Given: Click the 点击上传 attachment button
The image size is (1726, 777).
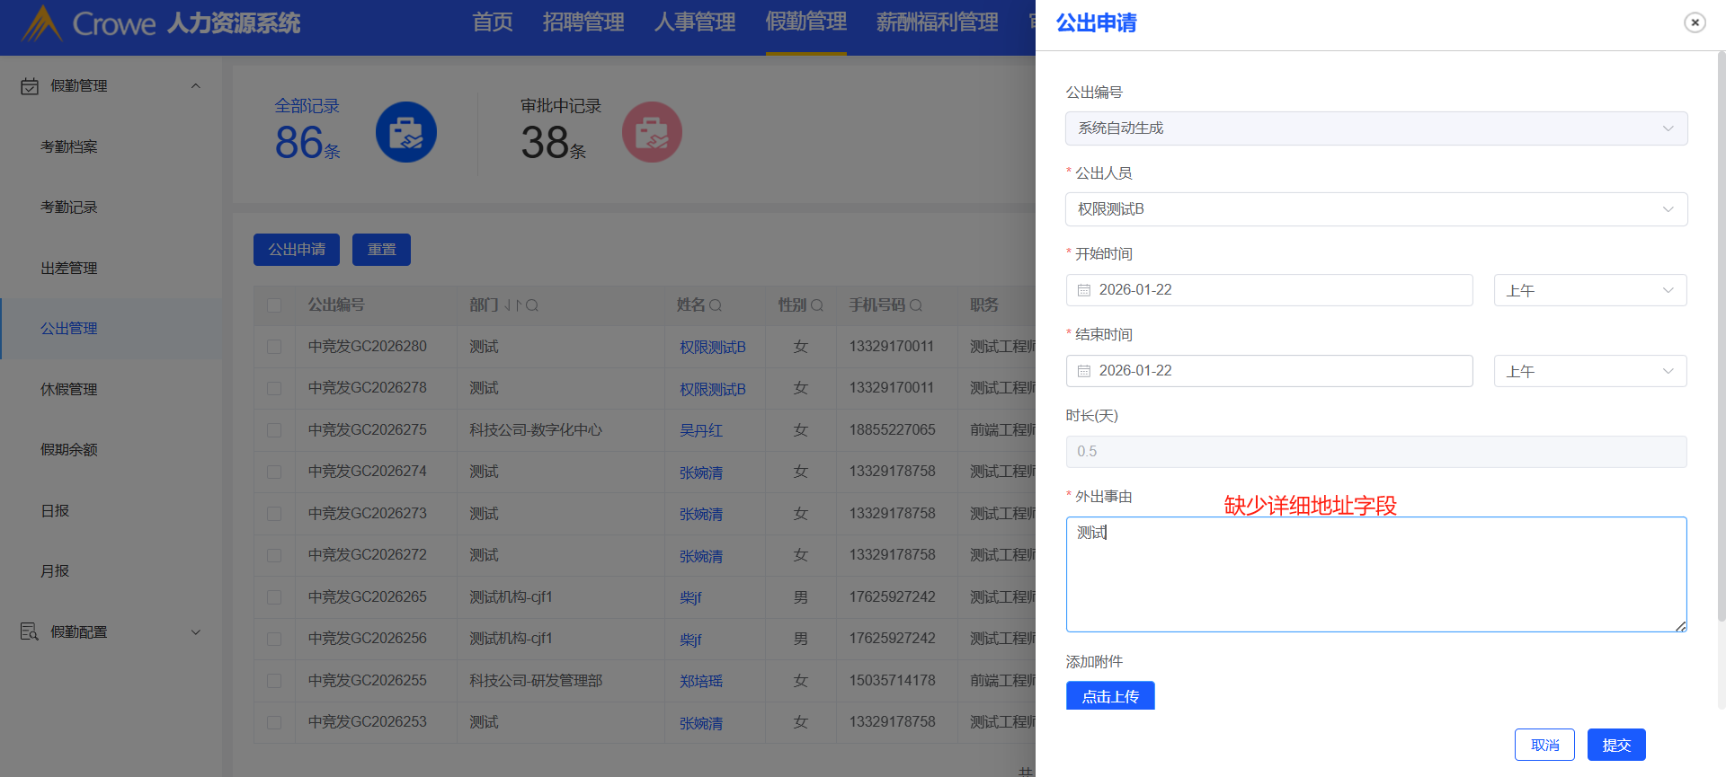Looking at the screenshot, I should [x=1110, y=696].
